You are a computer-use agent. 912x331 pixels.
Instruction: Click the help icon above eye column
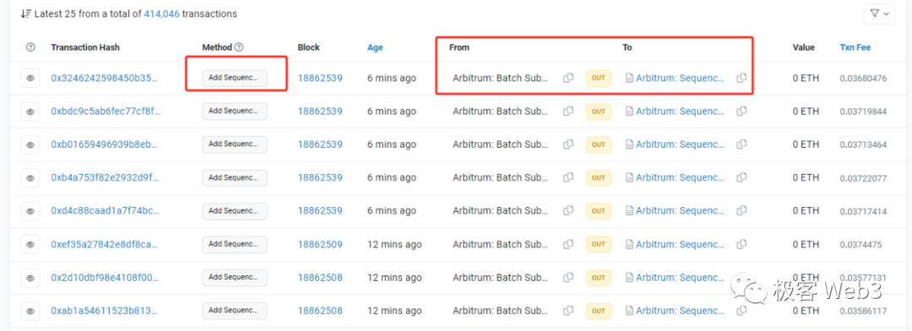pos(30,47)
